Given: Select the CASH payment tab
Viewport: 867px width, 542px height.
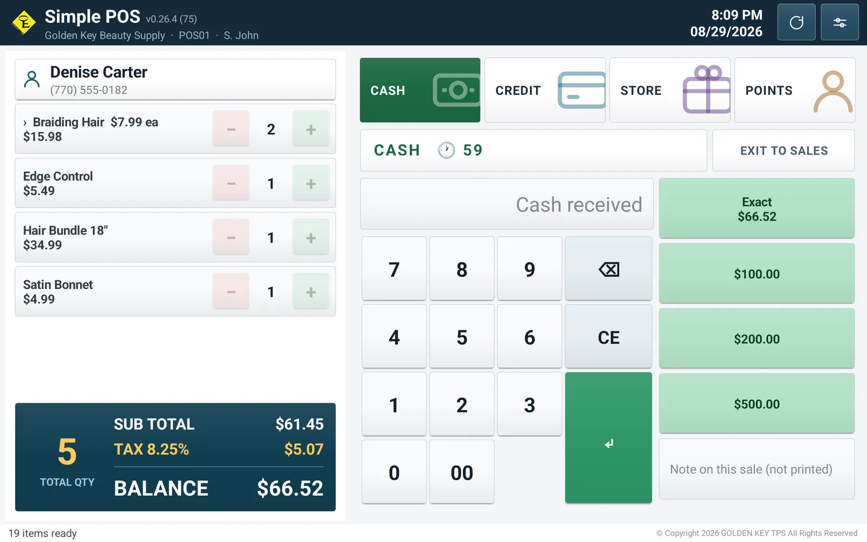Looking at the screenshot, I should 420,90.
